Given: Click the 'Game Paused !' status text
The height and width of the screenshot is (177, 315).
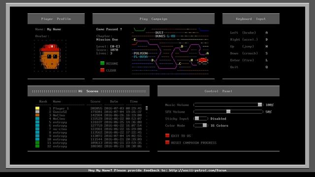Looking at the screenshot, I should 109,29.
